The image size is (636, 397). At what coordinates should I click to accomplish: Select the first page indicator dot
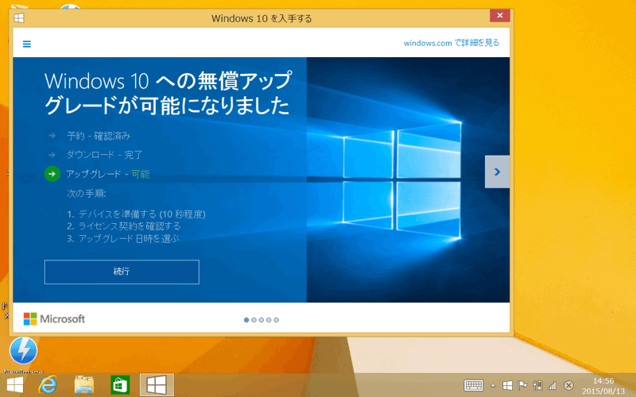246,320
